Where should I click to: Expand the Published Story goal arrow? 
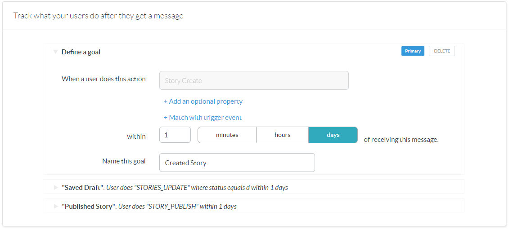[56, 206]
